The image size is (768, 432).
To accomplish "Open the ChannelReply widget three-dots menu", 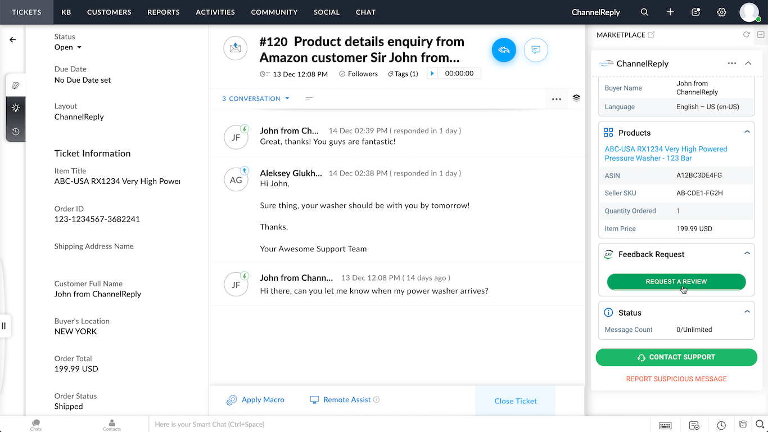I will click(x=731, y=64).
